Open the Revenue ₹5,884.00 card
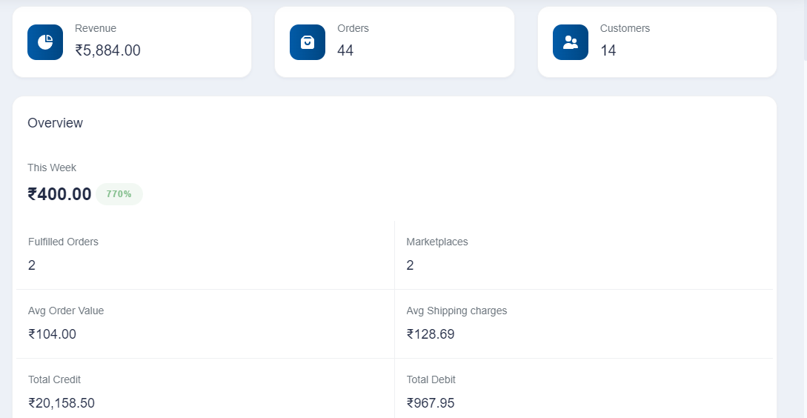The height and width of the screenshot is (418, 807). click(x=132, y=42)
